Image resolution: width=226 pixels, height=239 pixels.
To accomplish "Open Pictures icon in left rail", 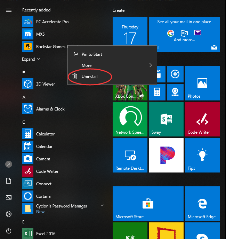I will (x=9, y=197).
